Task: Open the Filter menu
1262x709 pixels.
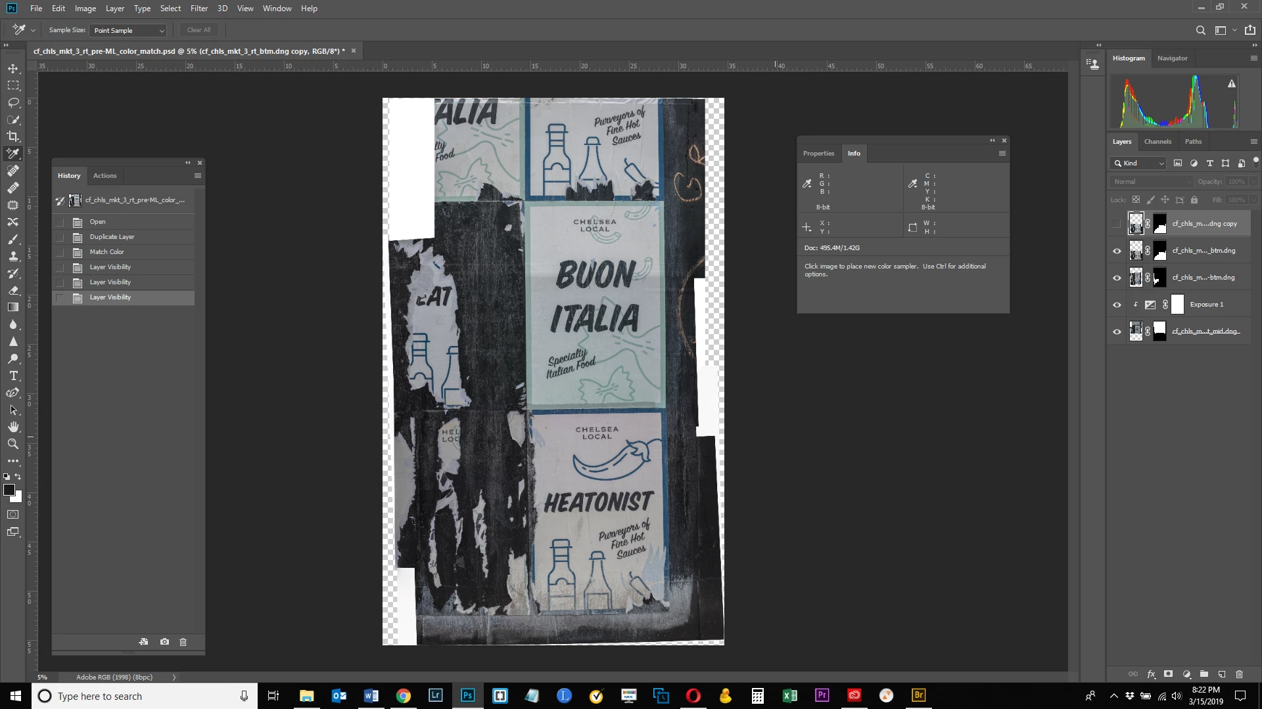Action: pyautogui.click(x=199, y=9)
